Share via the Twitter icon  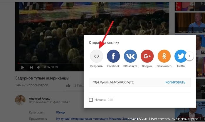(x=180, y=56)
